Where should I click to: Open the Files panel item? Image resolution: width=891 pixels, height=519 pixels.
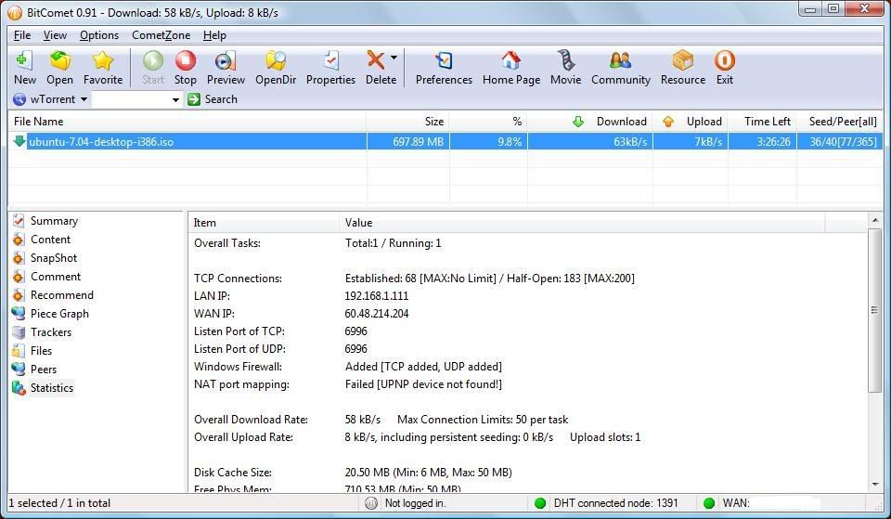coord(32,351)
